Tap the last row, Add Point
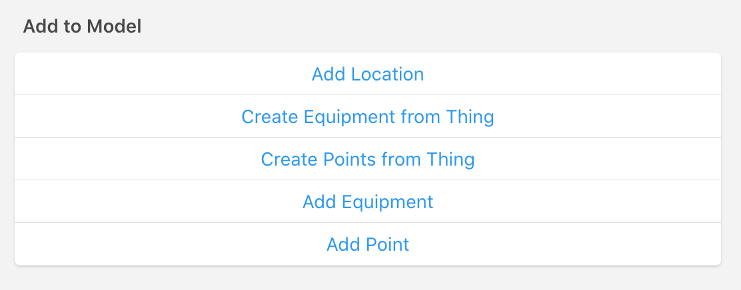Image resolution: width=741 pixels, height=290 pixels. point(368,245)
